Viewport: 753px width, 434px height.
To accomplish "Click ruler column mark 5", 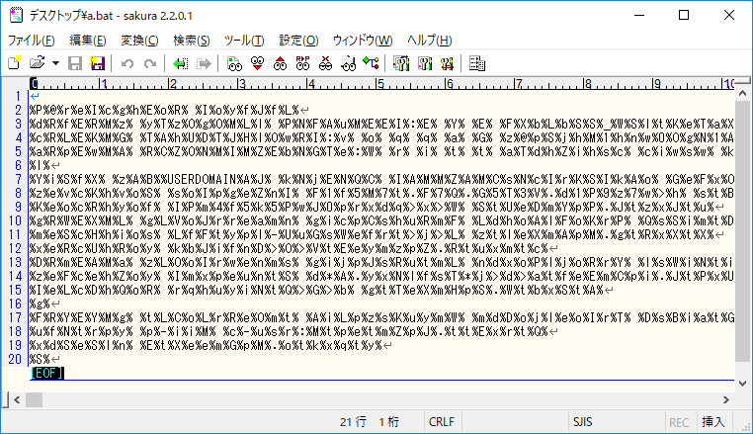I will pos(379,84).
